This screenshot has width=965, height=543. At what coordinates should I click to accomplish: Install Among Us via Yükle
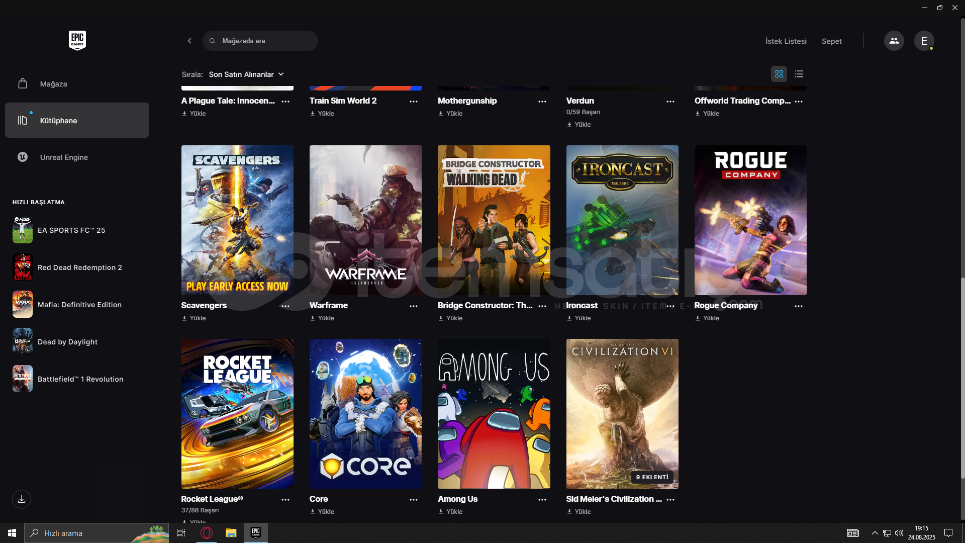pyautogui.click(x=450, y=512)
